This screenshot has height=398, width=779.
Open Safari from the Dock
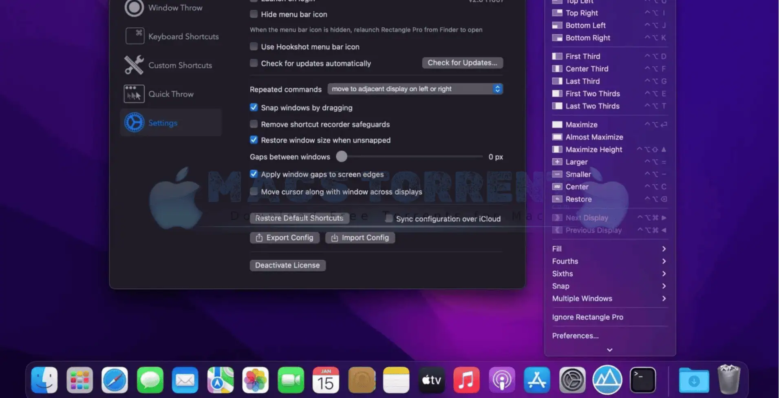click(115, 380)
